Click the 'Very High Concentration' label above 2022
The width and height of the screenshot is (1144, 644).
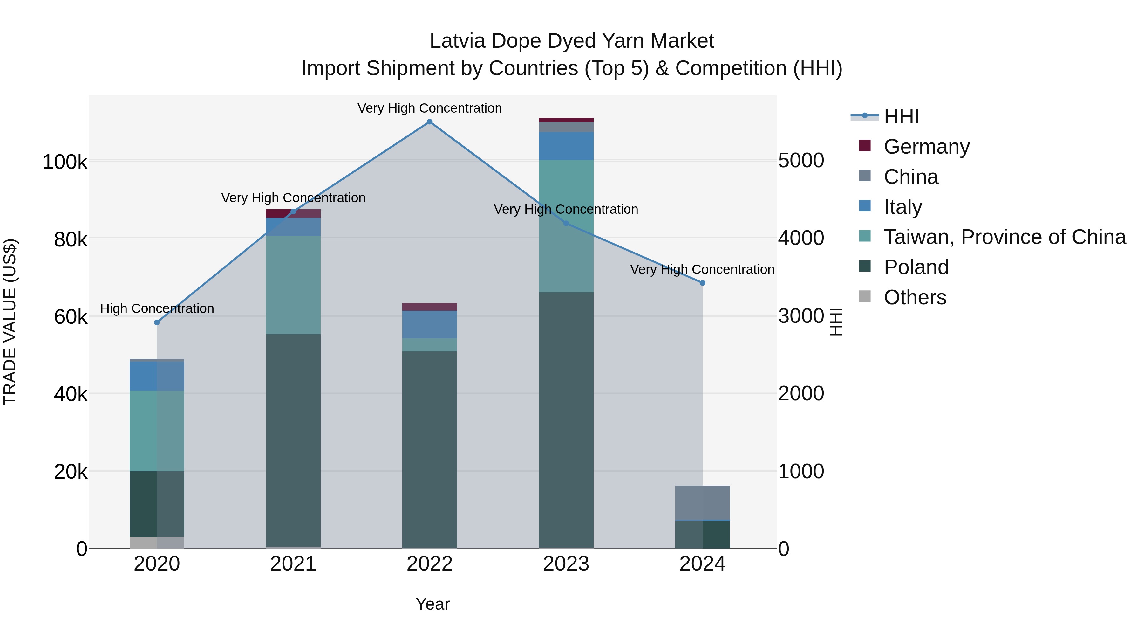tap(430, 108)
